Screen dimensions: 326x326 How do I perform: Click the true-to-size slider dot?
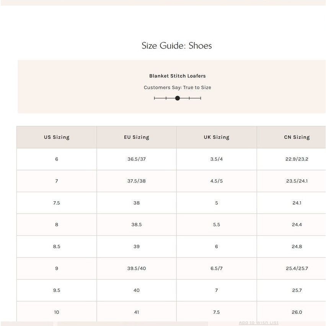[x=178, y=98]
